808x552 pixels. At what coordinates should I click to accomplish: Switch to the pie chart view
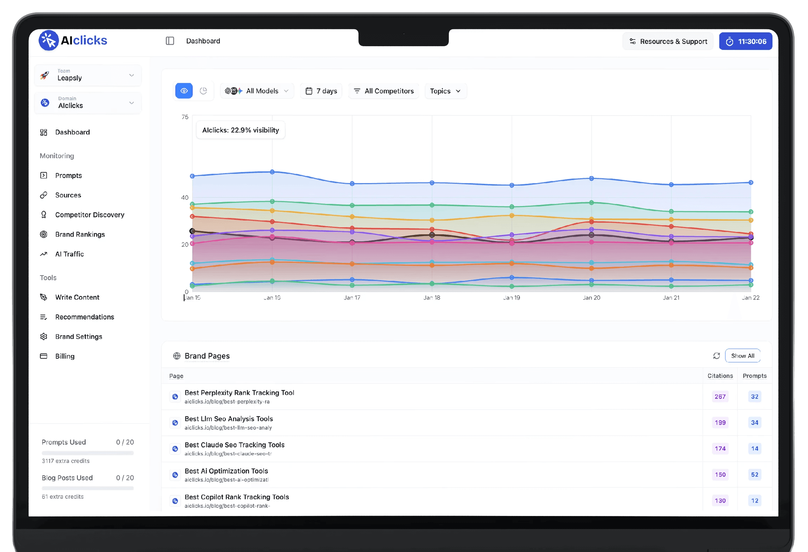click(203, 91)
